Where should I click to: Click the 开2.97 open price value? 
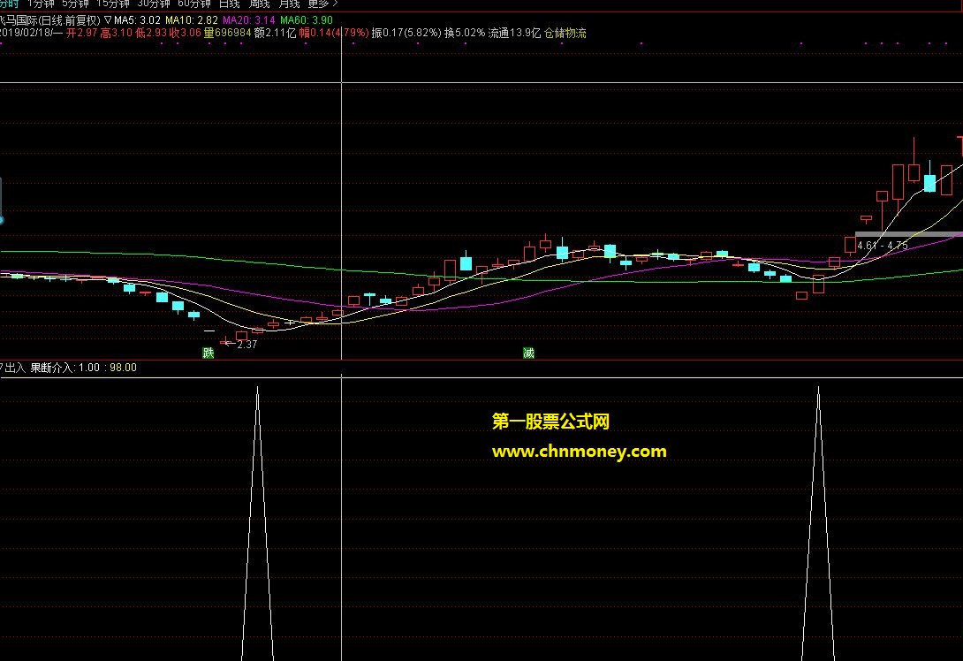click(81, 33)
